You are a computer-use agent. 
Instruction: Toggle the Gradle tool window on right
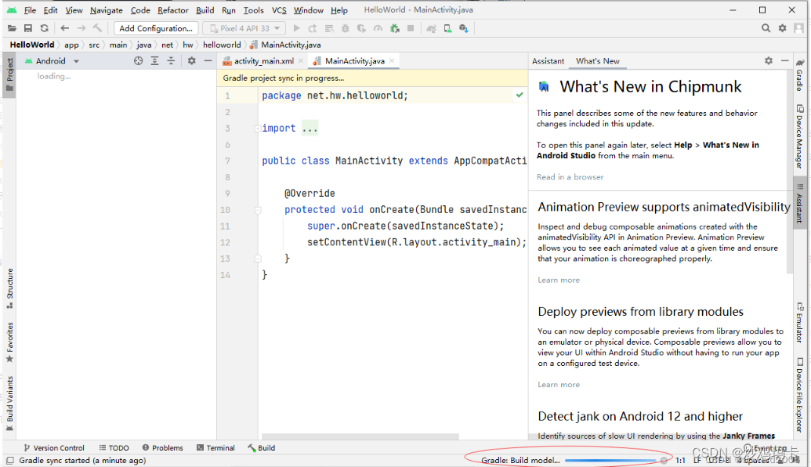799,75
